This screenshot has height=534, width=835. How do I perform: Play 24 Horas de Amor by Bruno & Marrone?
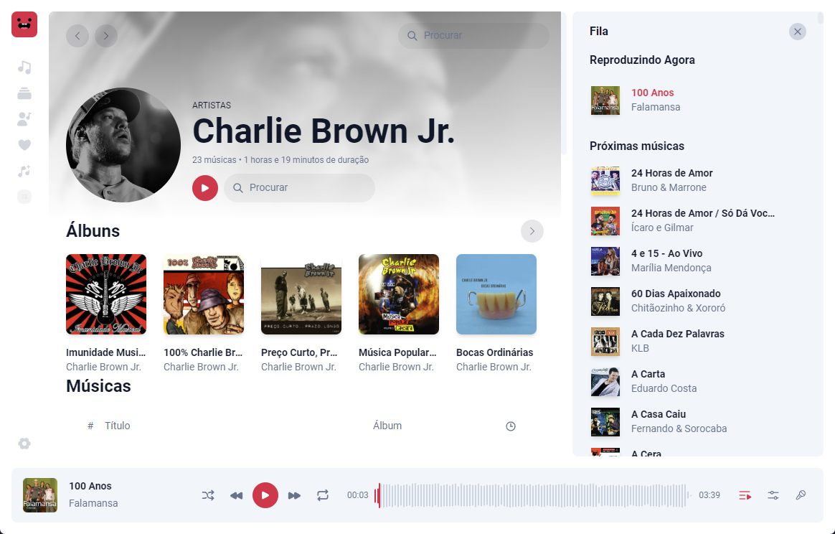click(x=697, y=180)
